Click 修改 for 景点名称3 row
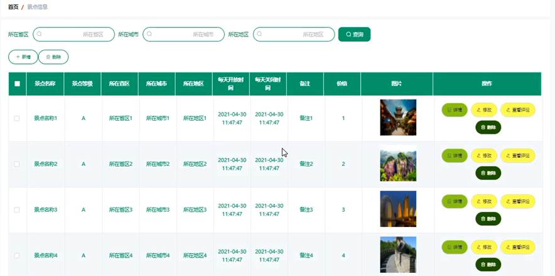 pos(484,201)
